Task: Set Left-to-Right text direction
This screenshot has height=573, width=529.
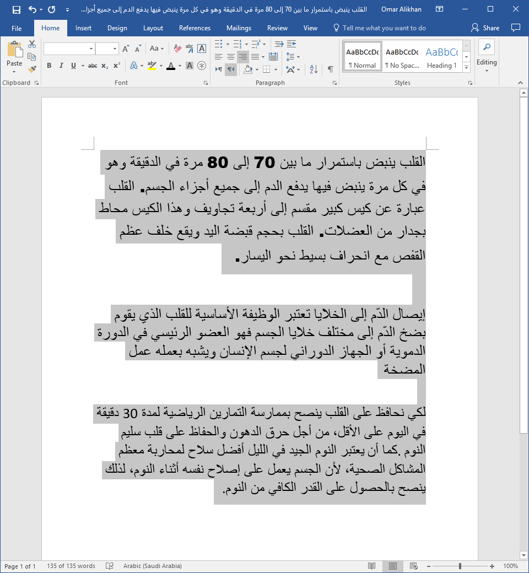Action: 219,69
